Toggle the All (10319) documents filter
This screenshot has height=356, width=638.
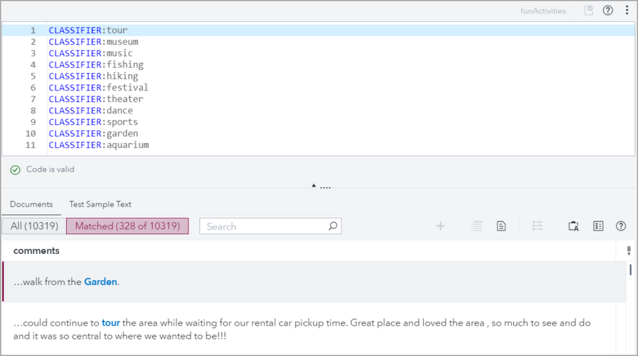[34, 226]
